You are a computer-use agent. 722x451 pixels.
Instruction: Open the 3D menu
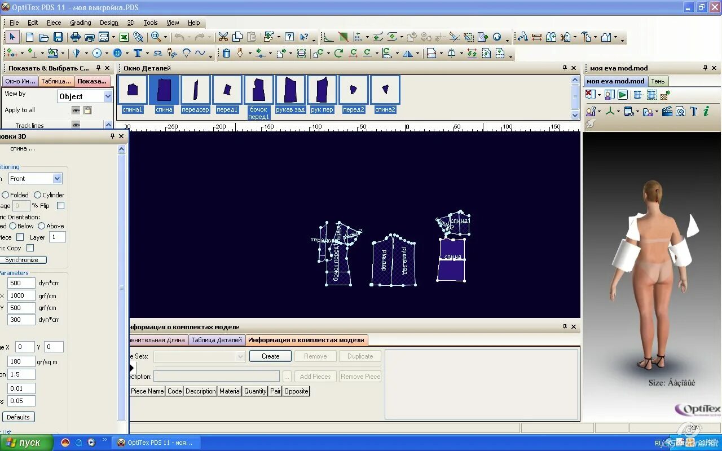[130, 23]
